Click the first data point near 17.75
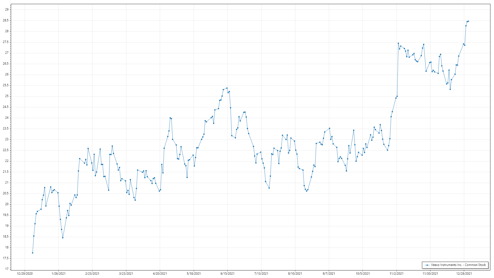The height and width of the screenshot is (278, 494). point(32,253)
